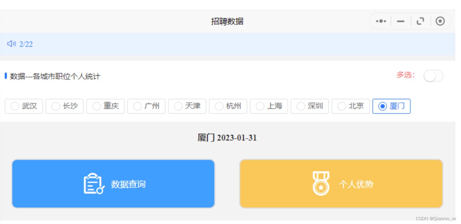Click the medal icon on 个人优势 button
461x224 pixels.
pos(321,183)
